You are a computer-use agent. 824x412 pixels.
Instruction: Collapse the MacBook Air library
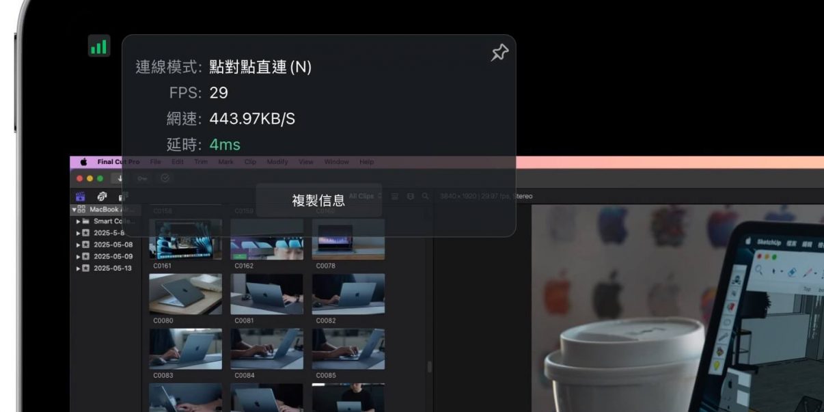74,210
